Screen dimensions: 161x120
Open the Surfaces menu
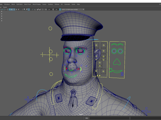(50, 4)
